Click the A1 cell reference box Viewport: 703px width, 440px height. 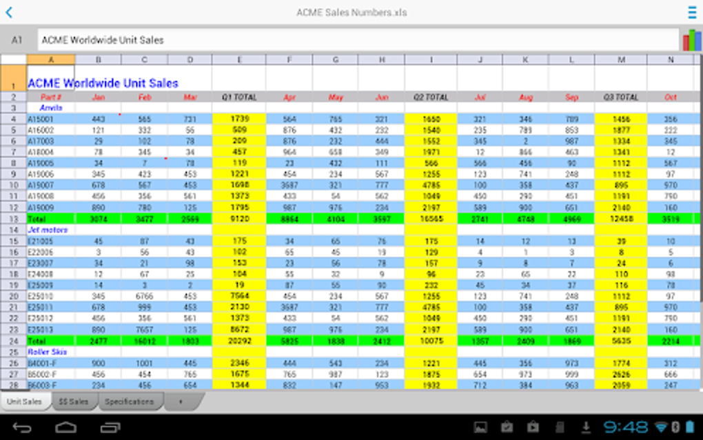pos(17,40)
